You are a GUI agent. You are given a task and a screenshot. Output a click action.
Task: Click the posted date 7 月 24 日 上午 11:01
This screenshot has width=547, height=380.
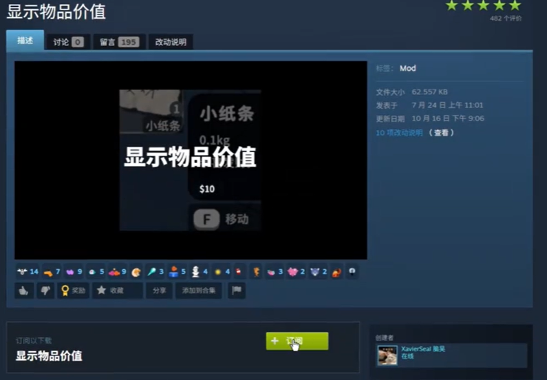point(447,105)
